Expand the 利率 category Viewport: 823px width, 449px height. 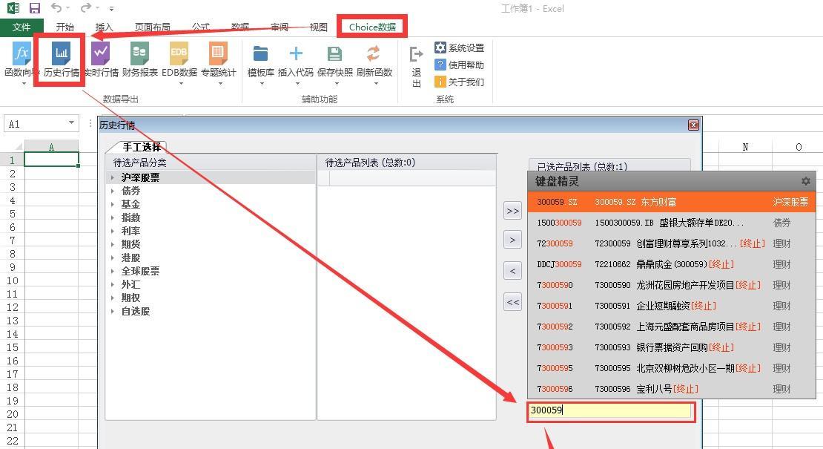112,231
